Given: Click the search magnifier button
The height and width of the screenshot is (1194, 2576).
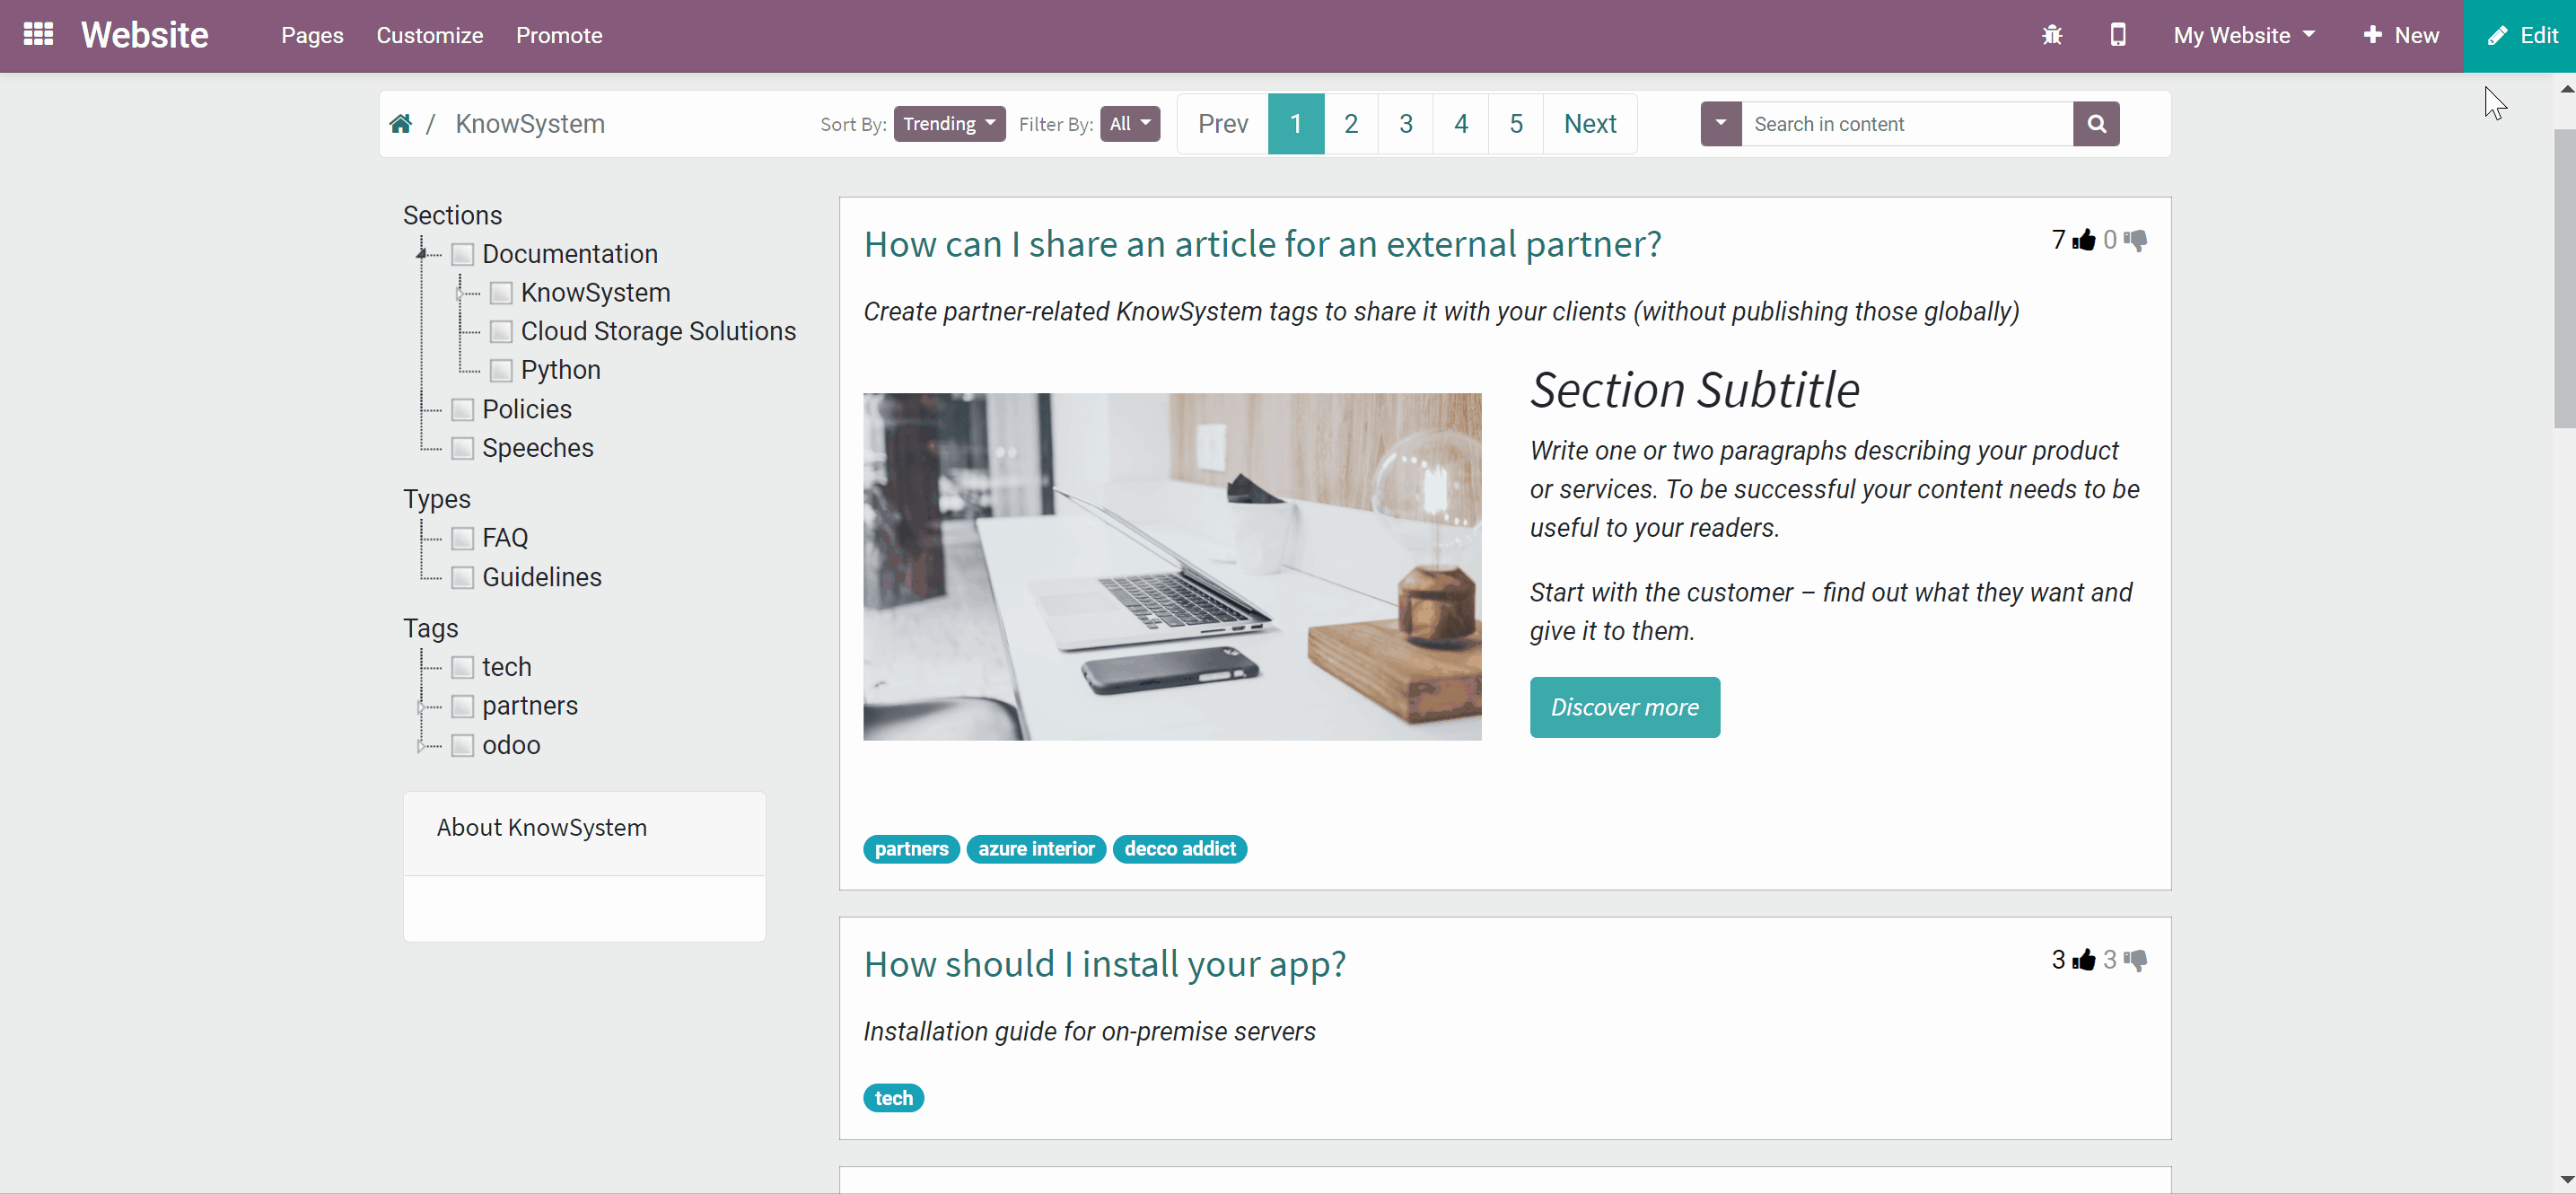Looking at the screenshot, I should (2096, 124).
